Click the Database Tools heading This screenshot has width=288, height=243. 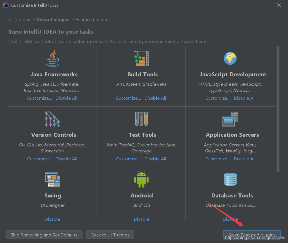(x=232, y=195)
